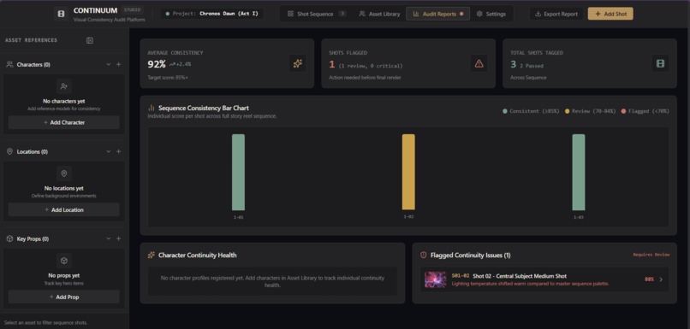690x329 pixels.
Task: Click the Locations pin icon in sidebar header
Action: (9, 151)
